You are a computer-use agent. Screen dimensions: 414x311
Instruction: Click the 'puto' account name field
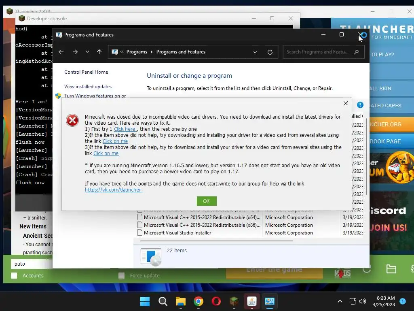pos(32,264)
